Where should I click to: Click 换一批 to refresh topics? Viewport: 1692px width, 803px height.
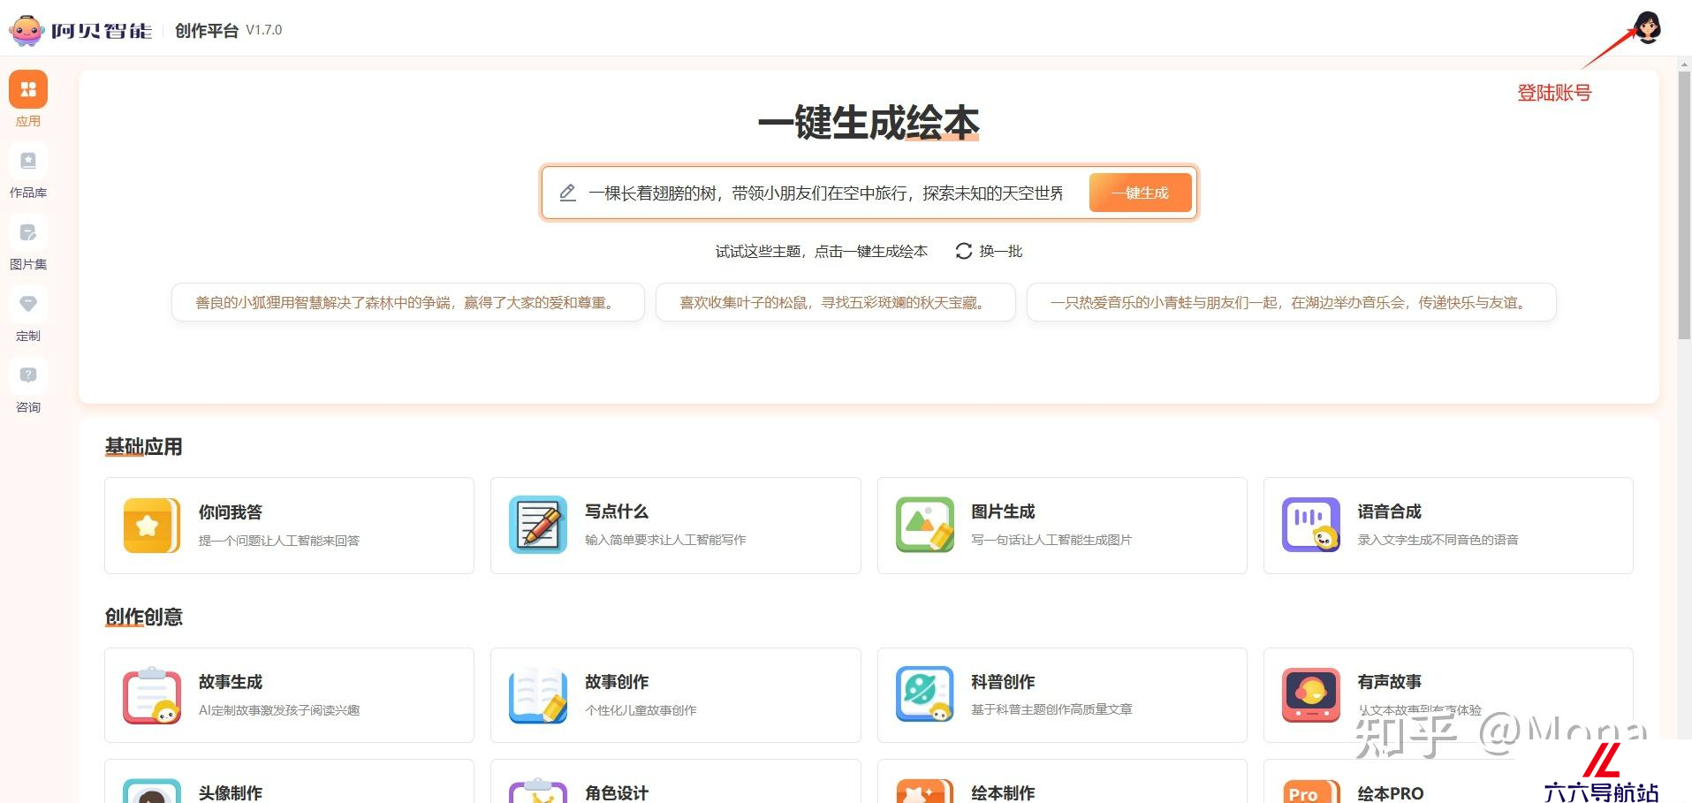pos(1000,252)
